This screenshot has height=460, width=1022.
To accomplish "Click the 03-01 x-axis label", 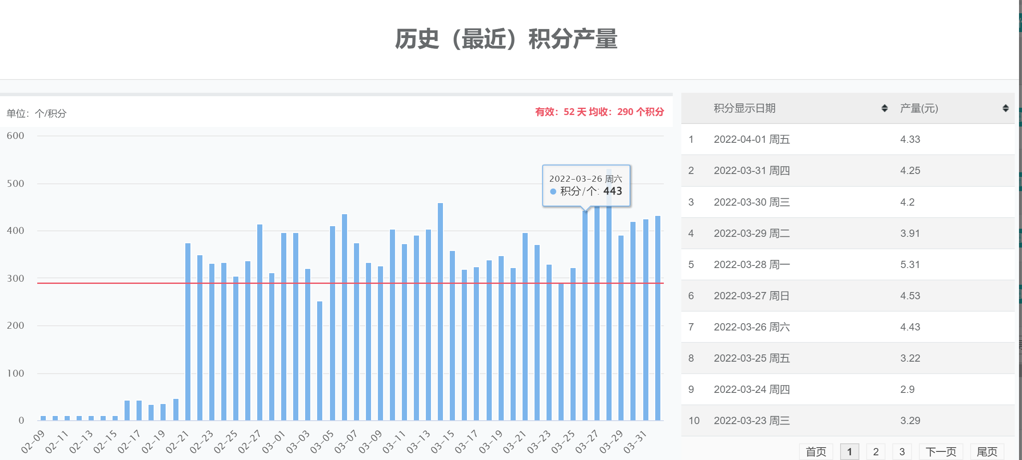I will tap(273, 442).
